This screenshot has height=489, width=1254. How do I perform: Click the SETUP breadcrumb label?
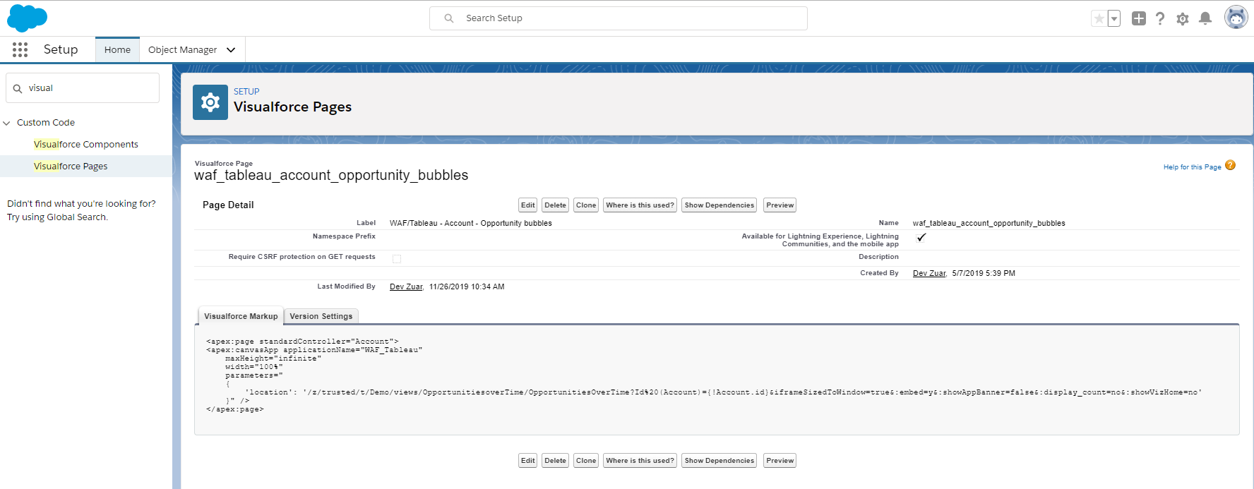[x=246, y=92]
